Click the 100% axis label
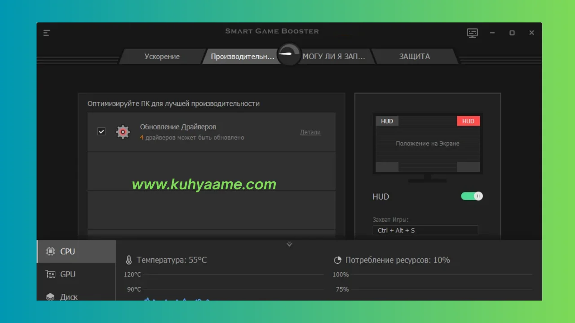Screen dimensions: 575x323 (341, 275)
